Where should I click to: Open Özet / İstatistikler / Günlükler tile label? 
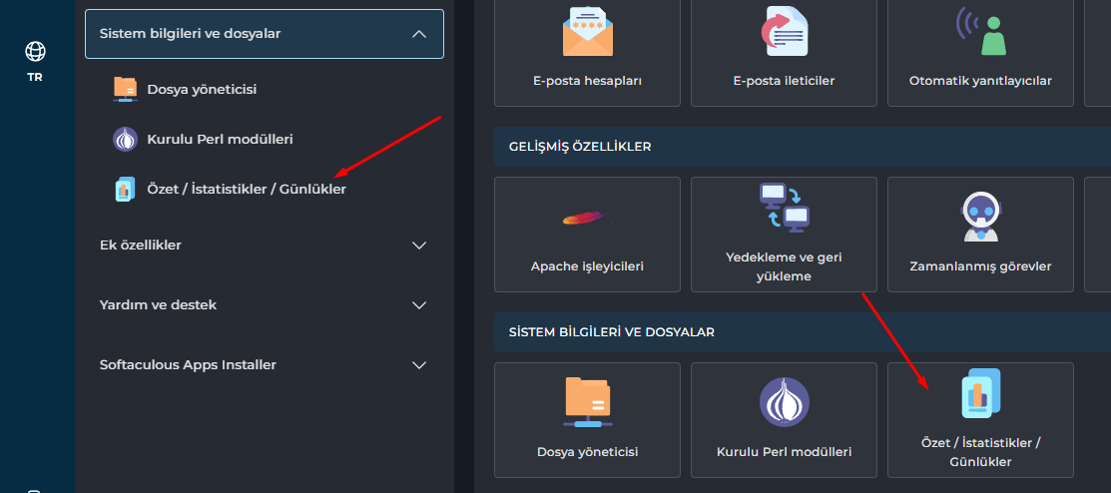point(980,453)
